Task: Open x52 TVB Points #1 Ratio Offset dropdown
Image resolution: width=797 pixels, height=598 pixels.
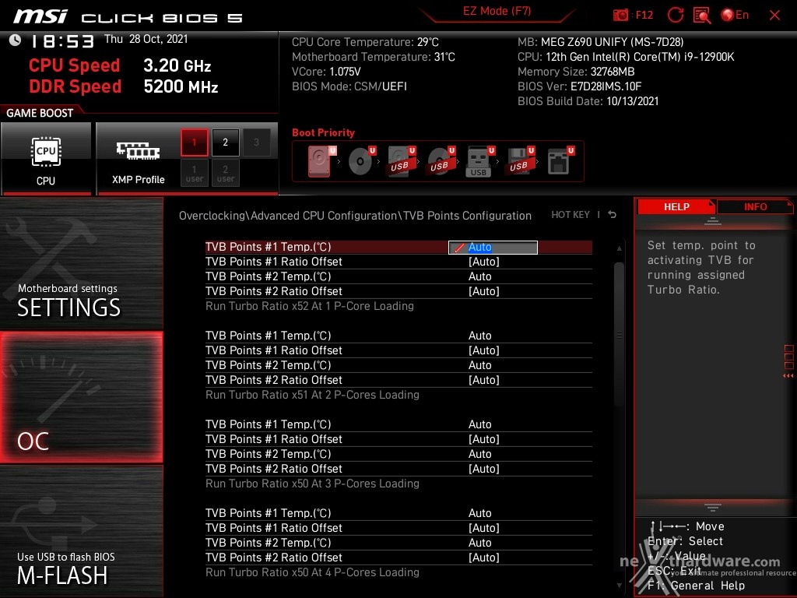Action: pyautogui.click(x=483, y=262)
